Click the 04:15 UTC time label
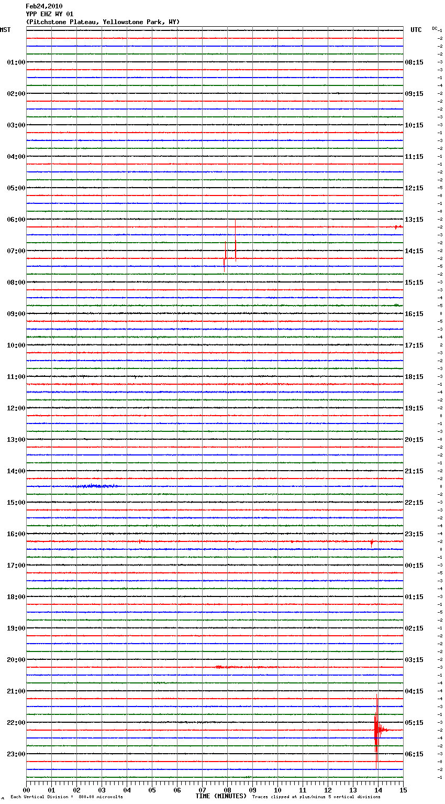The image size is (445, 804). [414, 691]
